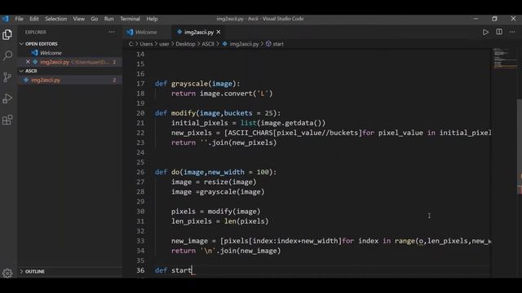Image resolution: width=522 pixels, height=293 pixels.
Task: Click 'grayscale' function name on line 17
Action: click(189, 84)
